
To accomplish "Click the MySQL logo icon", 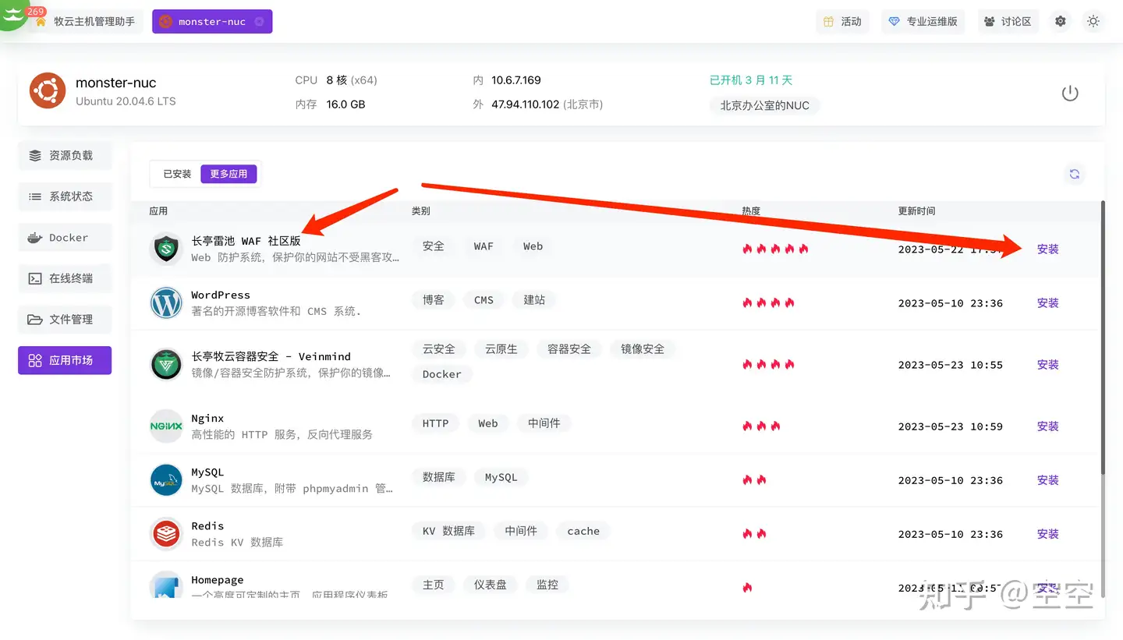I will pyautogui.click(x=166, y=480).
